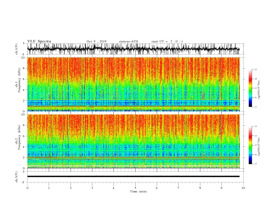Click the time axis tick label '10'
274x211 pixels.
(x=243, y=188)
